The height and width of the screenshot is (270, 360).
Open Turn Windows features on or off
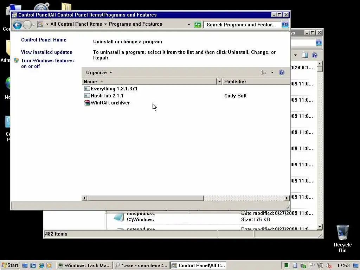(47, 63)
